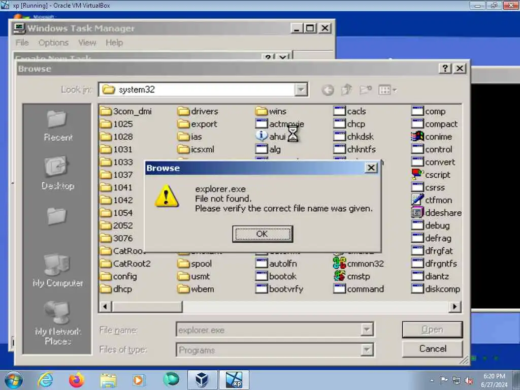Image resolution: width=520 pixels, height=390 pixels.
Task: Select the 3com_dmi folder
Action: point(126,111)
